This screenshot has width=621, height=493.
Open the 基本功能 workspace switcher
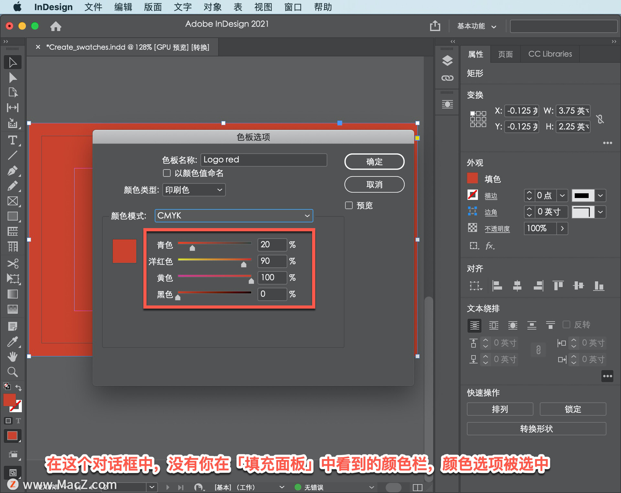(x=476, y=26)
